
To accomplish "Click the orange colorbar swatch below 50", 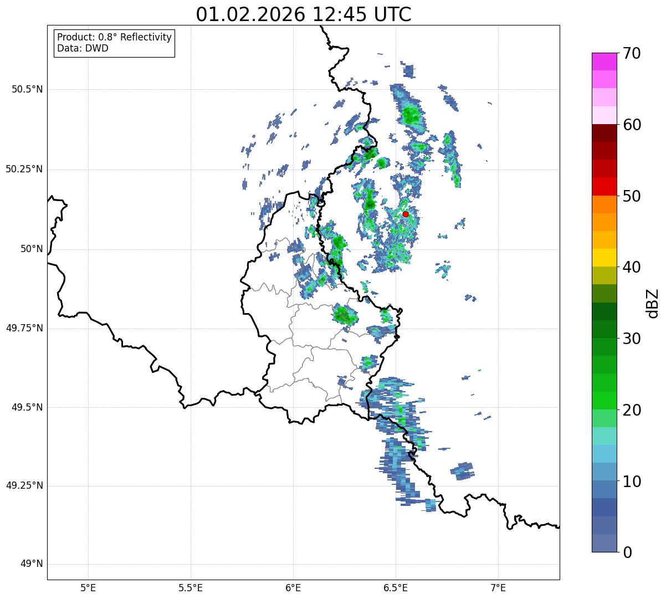I will 604,204.
